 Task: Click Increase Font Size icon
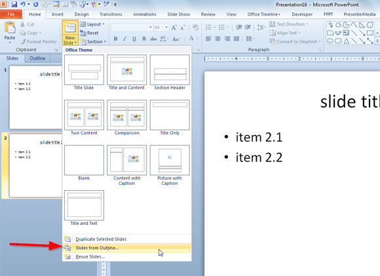click(x=174, y=28)
